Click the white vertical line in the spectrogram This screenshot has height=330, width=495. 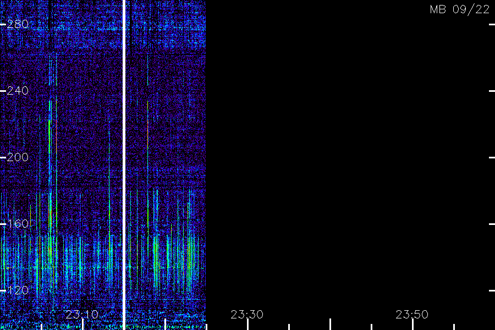(x=124, y=165)
